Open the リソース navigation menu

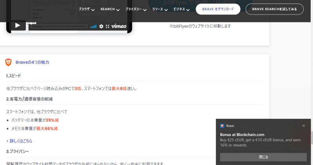coord(160,9)
